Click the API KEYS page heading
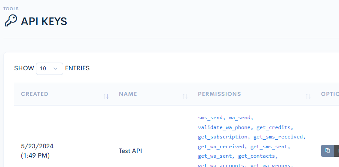 pos(44,22)
